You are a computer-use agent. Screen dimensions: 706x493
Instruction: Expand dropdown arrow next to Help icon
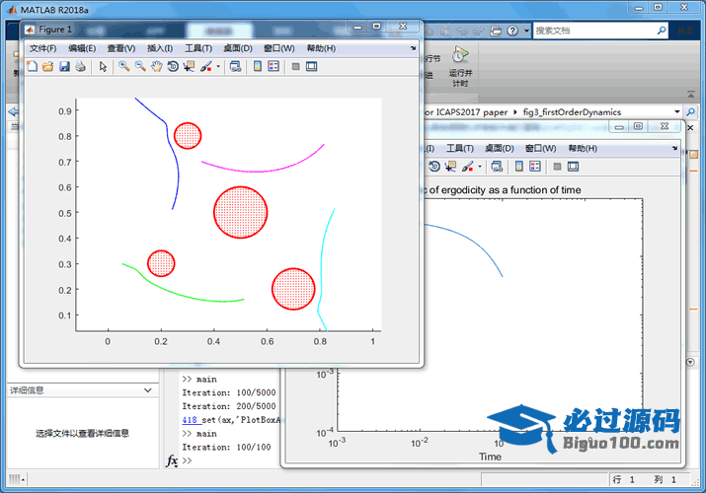pyautogui.click(x=526, y=31)
